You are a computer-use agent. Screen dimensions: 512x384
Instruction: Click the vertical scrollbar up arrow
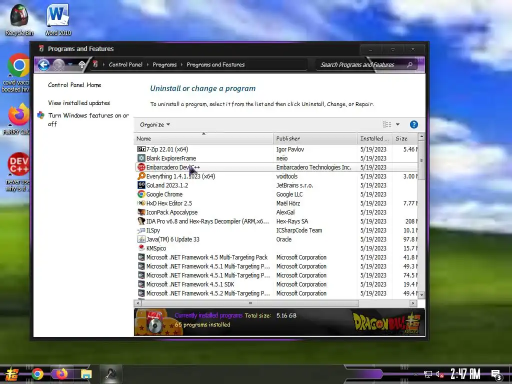[x=421, y=136]
